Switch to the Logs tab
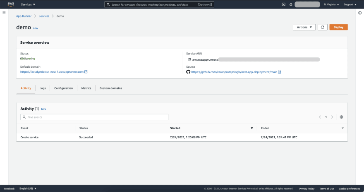The image size is (364, 192). pos(43,88)
